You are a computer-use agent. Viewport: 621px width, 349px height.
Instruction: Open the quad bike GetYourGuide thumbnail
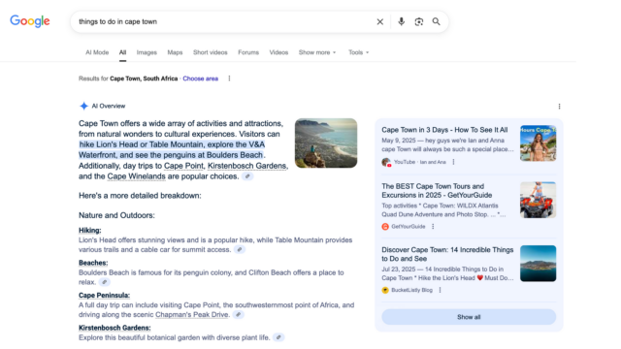pyautogui.click(x=538, y=200)
